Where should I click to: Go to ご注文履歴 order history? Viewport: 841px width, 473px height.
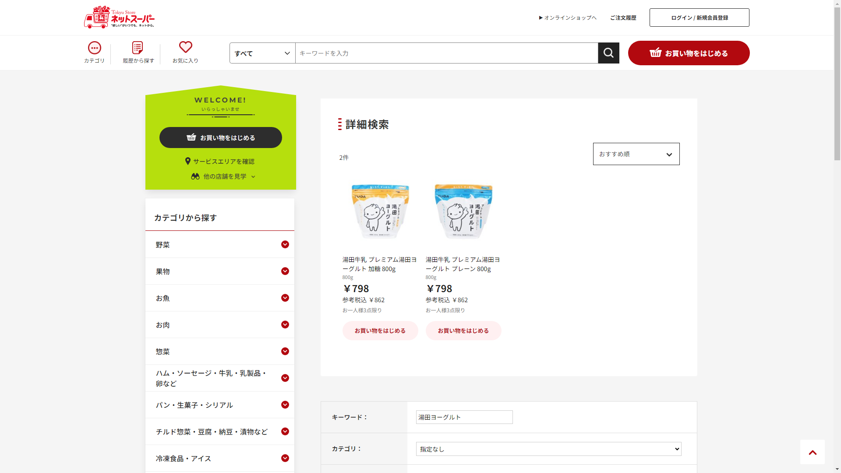tap(623, 18)
